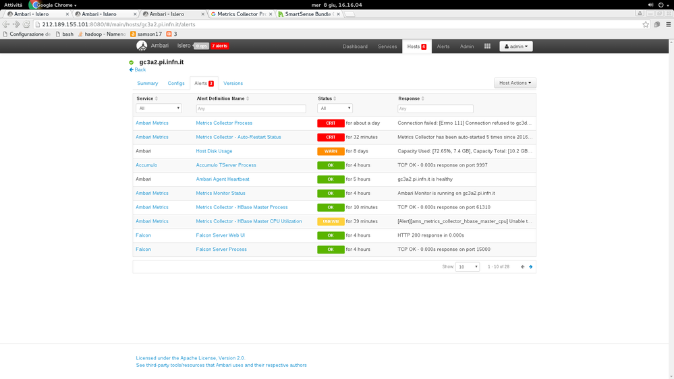Click the Islero cluster name
The width and height of the screenshot is (674, 379).
click(x=184, y=46)
